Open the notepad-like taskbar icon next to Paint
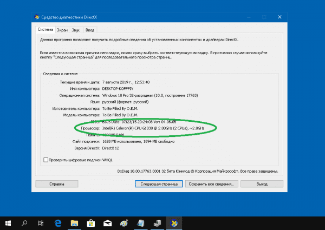This screenshot has height=230, width=325. [x=141, y=223]
